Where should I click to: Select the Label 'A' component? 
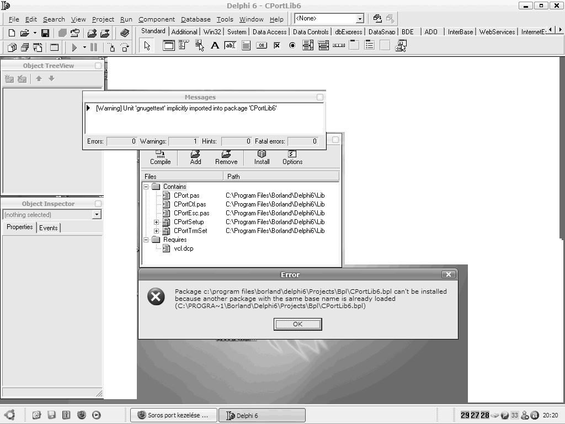pos(215,45)
